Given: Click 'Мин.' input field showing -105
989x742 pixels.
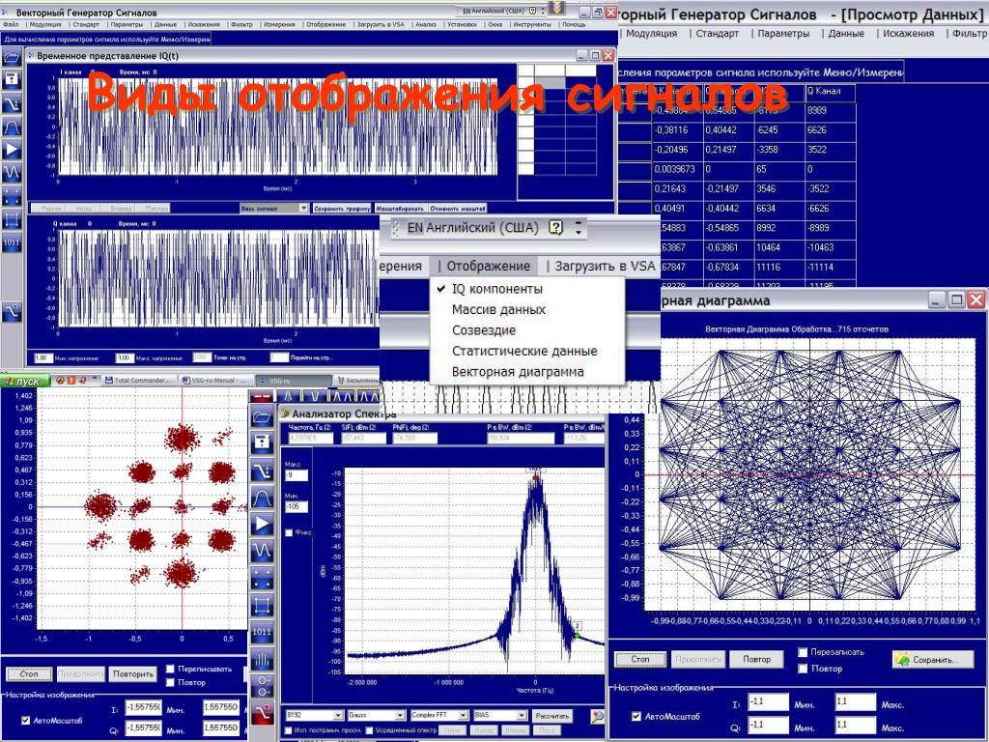Looking at the screenshot, I should (x=296, y=506).
